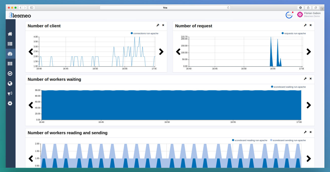This screenshot has width=330, height=172.
Task: Click the browser back navigation arrow
Action: coord(21,8)
